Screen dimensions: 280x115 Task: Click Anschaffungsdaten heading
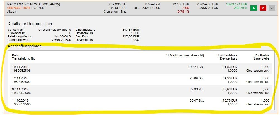click(25, 46)
